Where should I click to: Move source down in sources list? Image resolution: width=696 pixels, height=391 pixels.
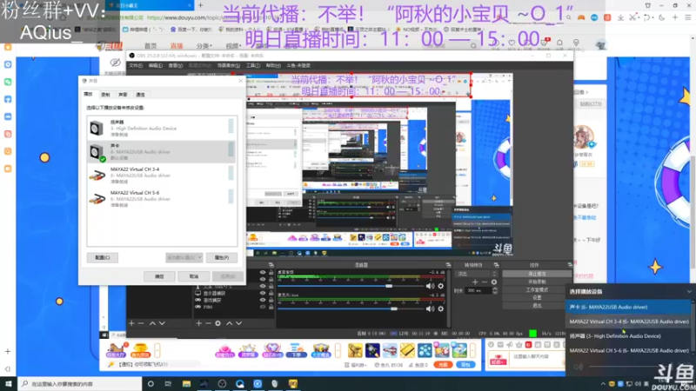coord(238,323)
